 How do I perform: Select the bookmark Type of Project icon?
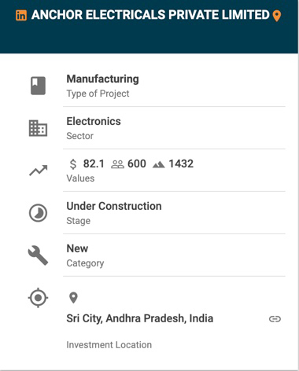click(38, 86)
